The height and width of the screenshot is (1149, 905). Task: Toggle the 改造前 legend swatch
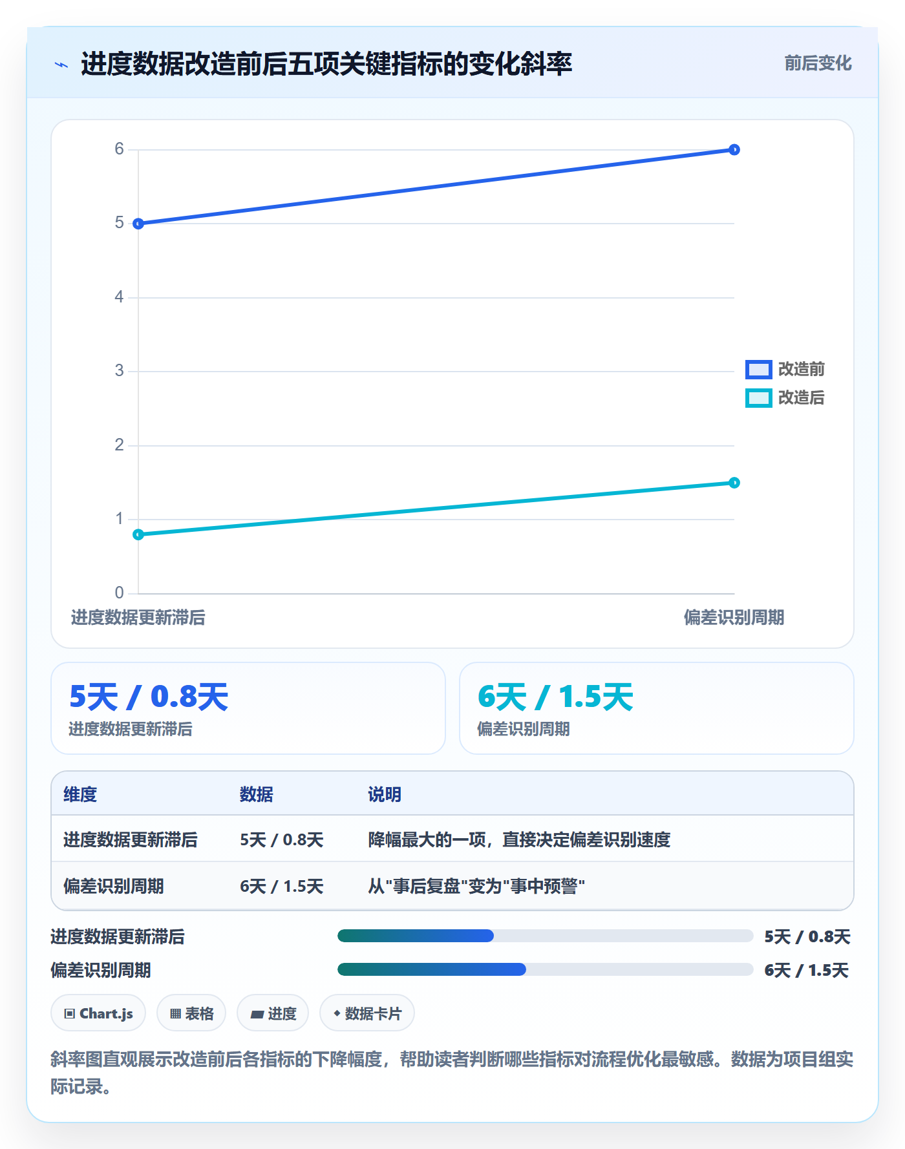[x=758, y=370]
